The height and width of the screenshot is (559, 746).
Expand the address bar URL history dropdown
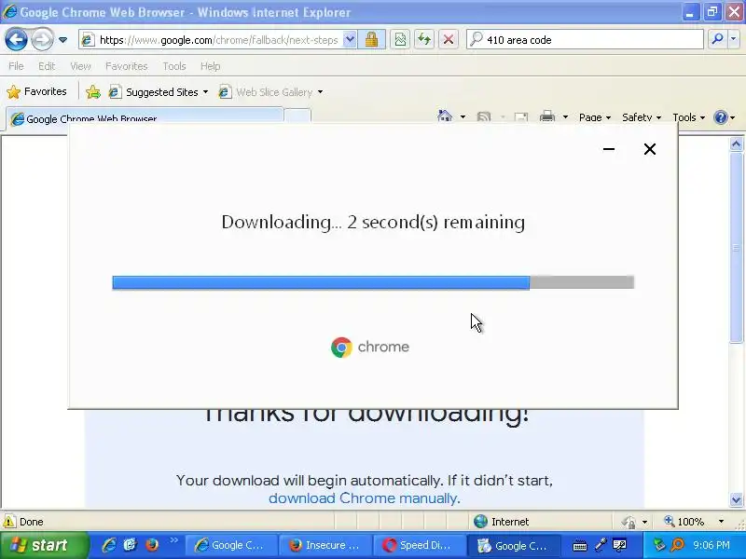[350, 39]
